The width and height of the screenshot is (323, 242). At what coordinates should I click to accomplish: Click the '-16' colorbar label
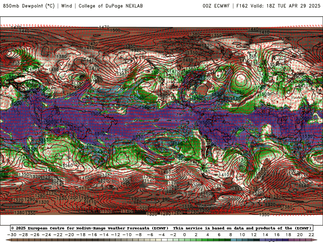[92, 235]
